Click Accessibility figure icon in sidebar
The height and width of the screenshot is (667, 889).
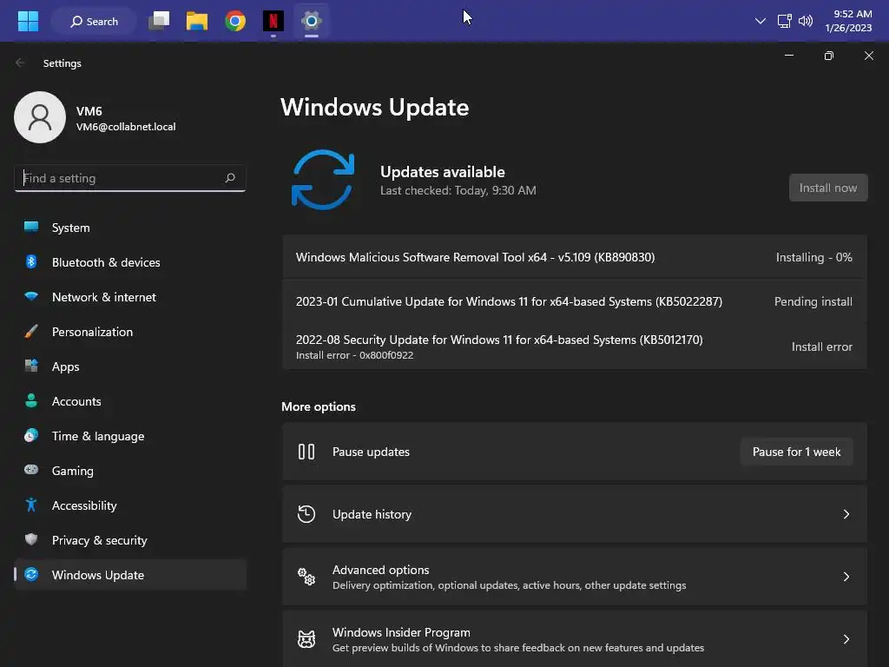click(31, 505)
